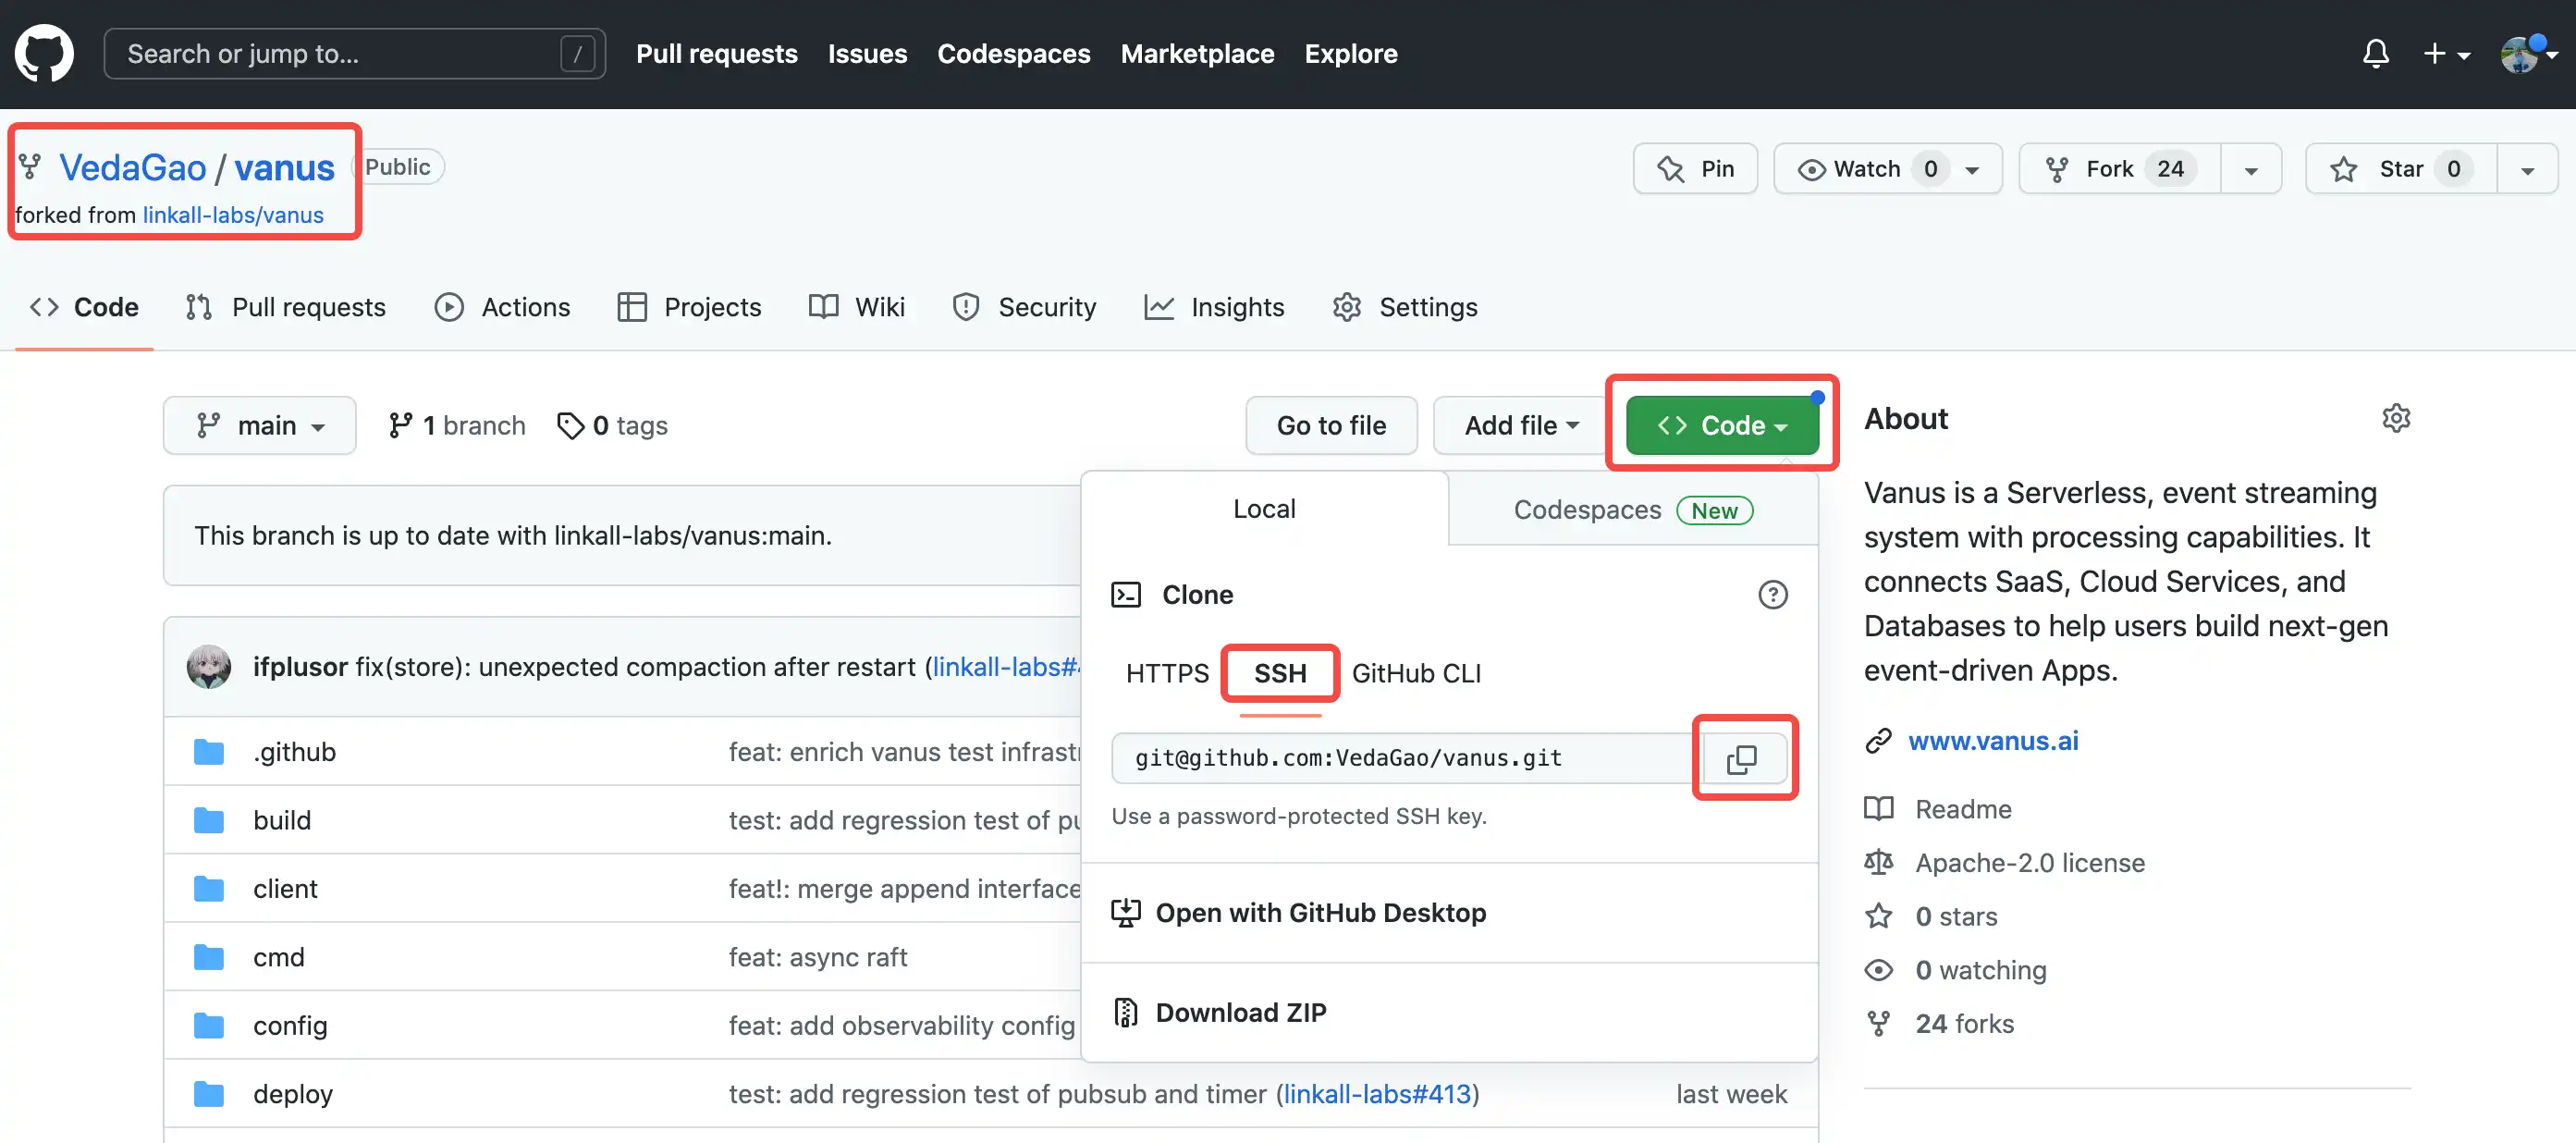Image resolution: width=2576 pixels, height=1143 pixels.
Task: Switch to the Codespaces tab
Action: (x=1632, y=510)
